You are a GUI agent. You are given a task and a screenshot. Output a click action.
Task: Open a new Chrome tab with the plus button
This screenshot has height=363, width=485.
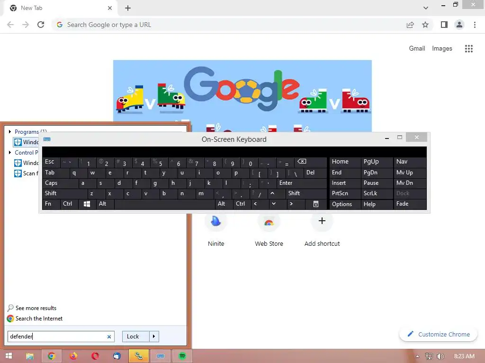(128, 8)
